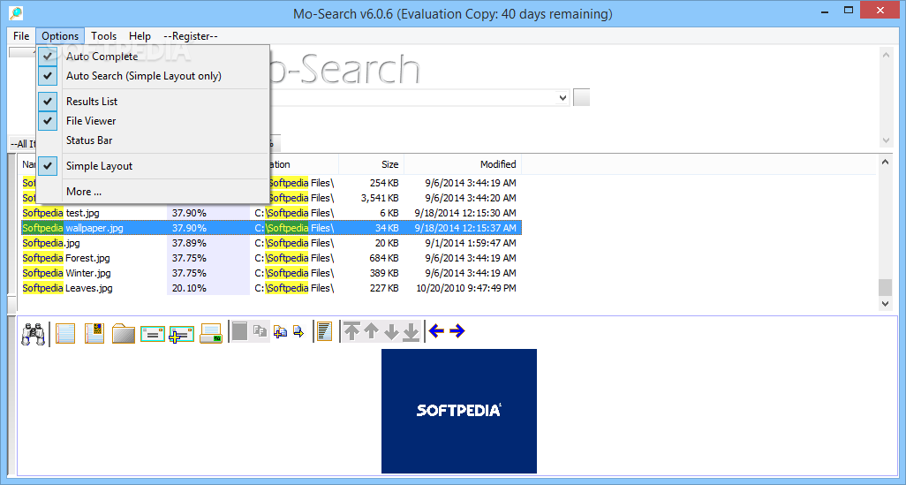Click the binoculars search icon
Screen dimensions: 906x485
(x=33, y=334)
